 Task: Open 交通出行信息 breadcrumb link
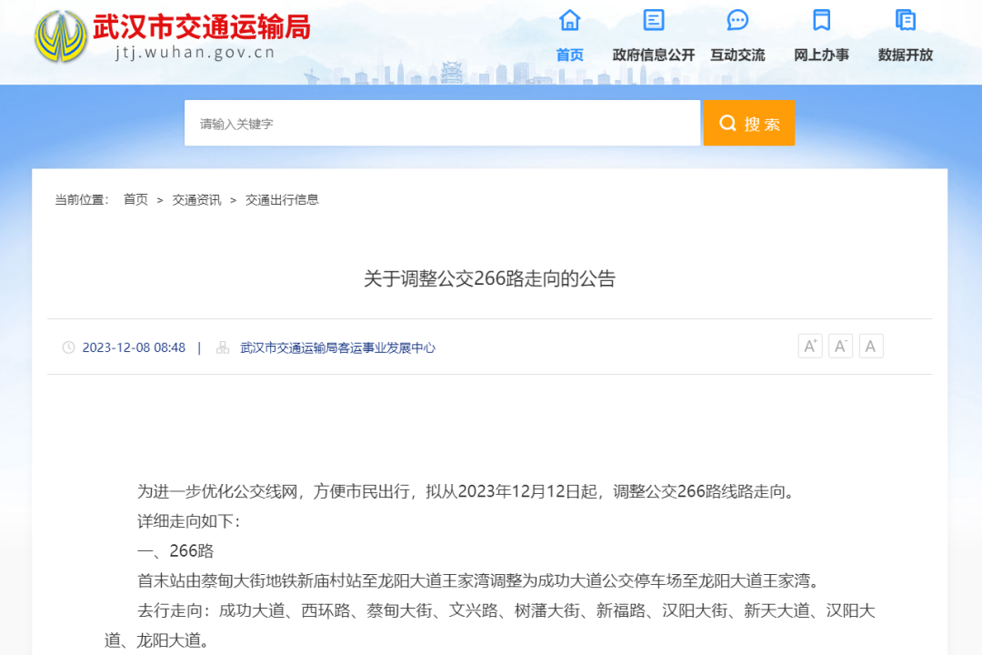tap(283, 199)
